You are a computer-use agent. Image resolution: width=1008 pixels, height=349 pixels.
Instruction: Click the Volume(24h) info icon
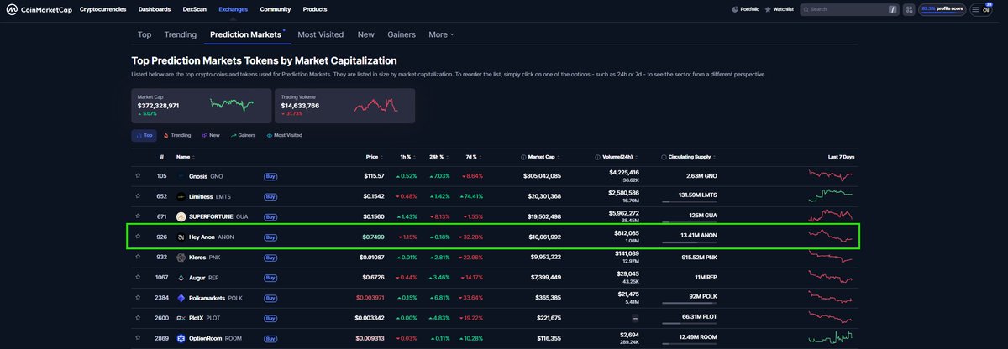pyautogui.click(x=597, y=157)
